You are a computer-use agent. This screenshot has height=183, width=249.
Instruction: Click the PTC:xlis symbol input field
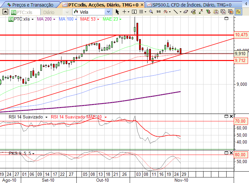(25, 12)
